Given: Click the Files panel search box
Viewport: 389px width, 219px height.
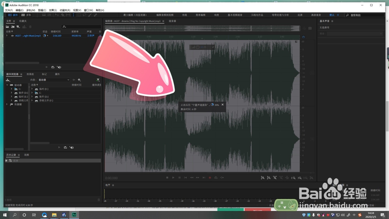Looking at the screenshot, I should pos(81,26).
